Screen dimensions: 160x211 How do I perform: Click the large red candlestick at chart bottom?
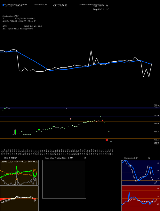click(107, 140)
